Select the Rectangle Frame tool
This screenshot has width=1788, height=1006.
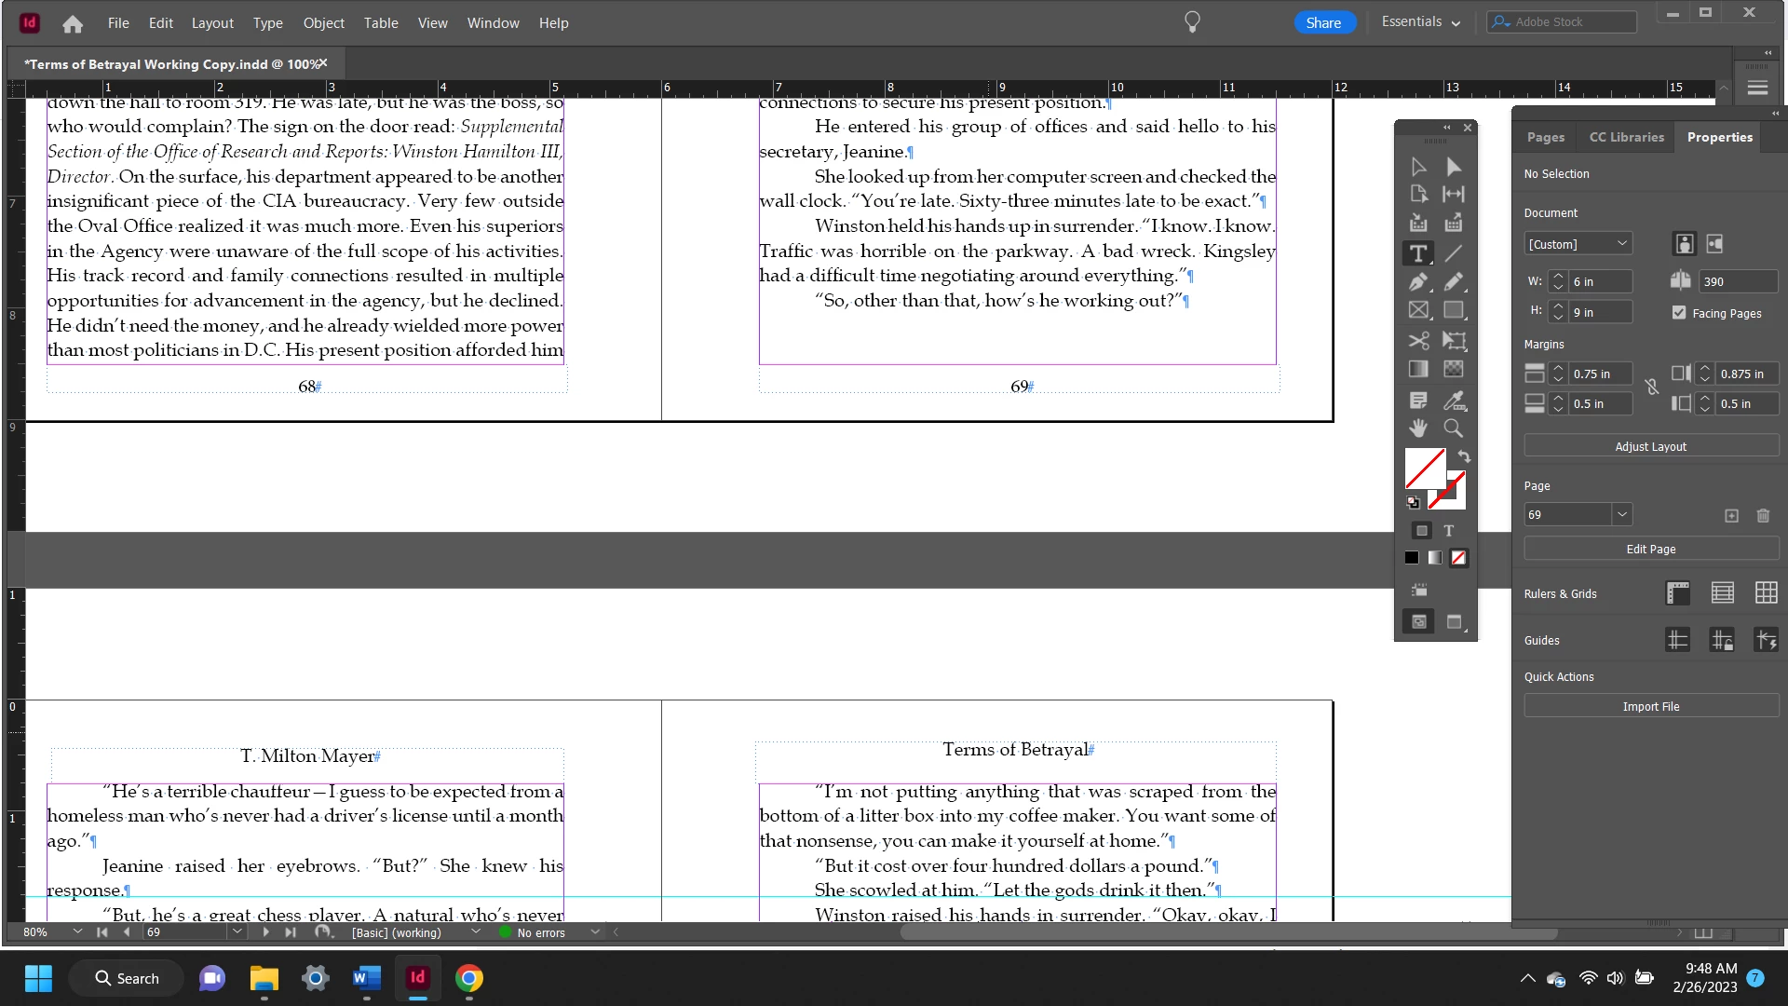pyautogui.click(x=1417, y=311)
